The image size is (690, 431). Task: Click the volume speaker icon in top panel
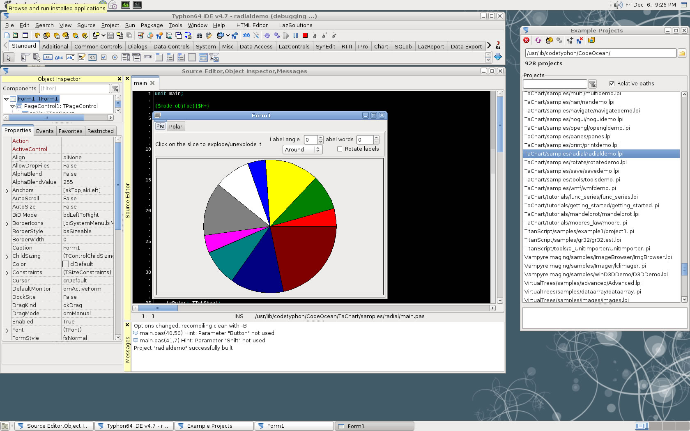pyautogui.click(x=618, y=5)
